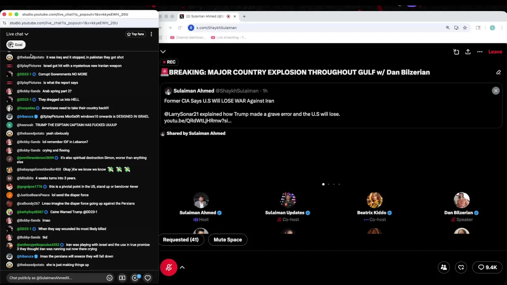The image size is (507, 285).
Task: Select the (2) Sulaiman Ahmed tab
Action: tap(208, 16)
